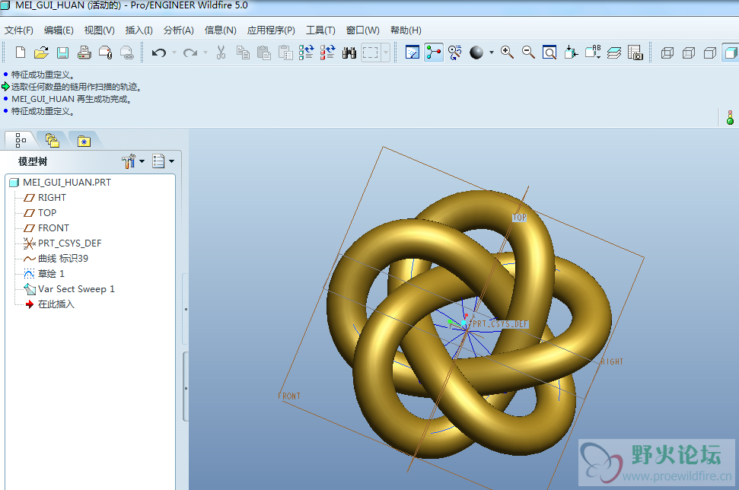Select the RIGHT datum plane tree item
The width and height of the screenshot is (739, 490).
52,197
